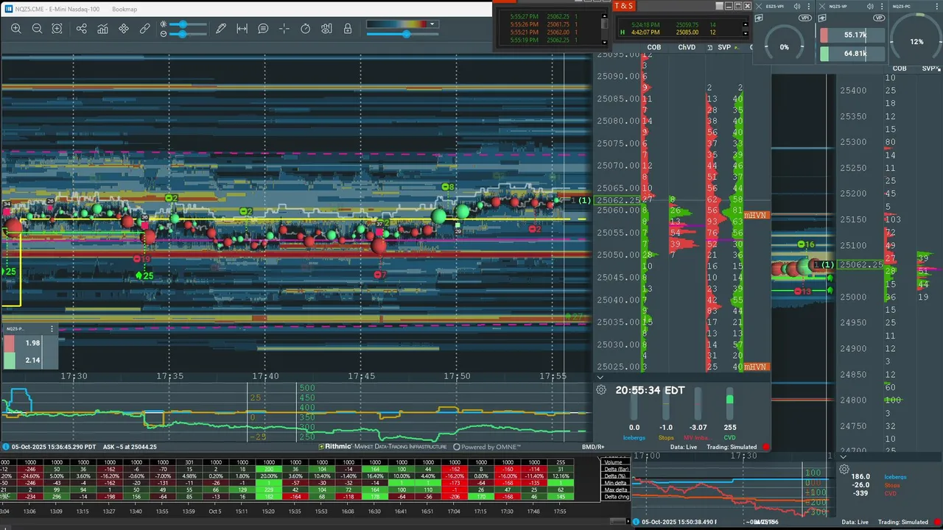Click the mHVN label near 25059
Viewport: 943px width, 530px height.
point(755,215)
